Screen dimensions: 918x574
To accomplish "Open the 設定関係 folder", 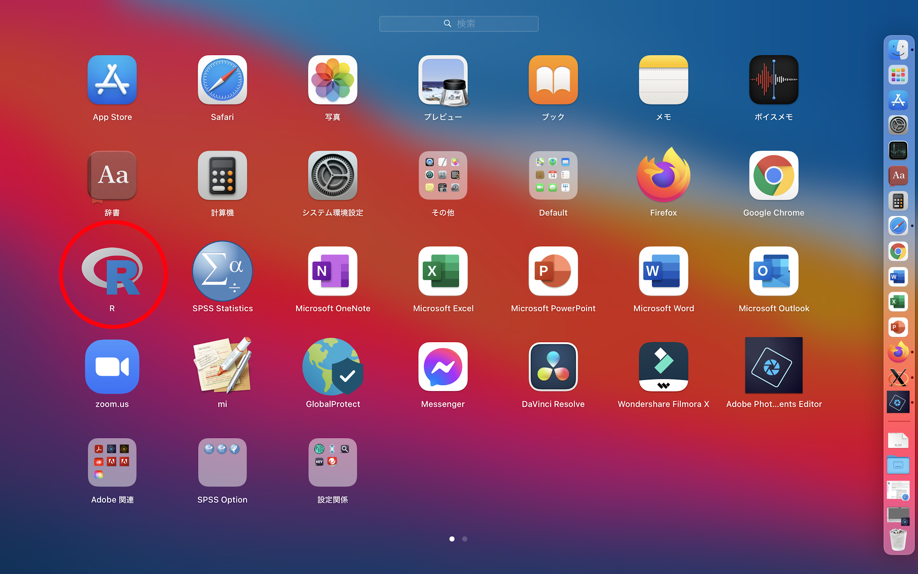I will coord(332,462).
